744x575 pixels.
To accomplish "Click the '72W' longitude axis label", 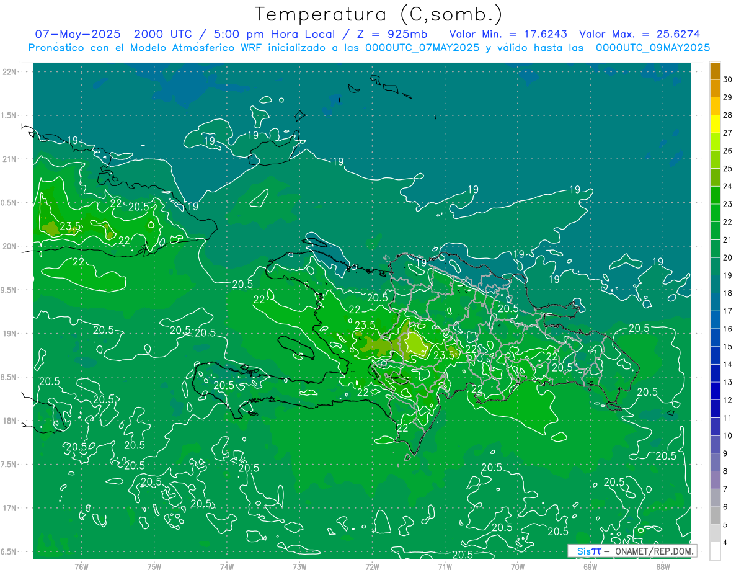I will tap(372, 566).
